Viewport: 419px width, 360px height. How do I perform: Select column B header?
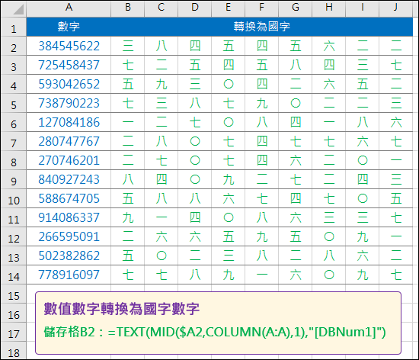(128, 8)
